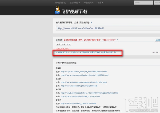This screenshot has width=160, height=113.
Task: Open the ku6 special/show example link
Action: (89, 93)
